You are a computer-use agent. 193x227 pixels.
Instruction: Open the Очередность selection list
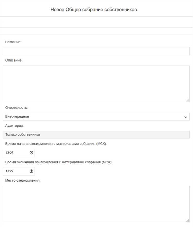(x=95, y=116)
